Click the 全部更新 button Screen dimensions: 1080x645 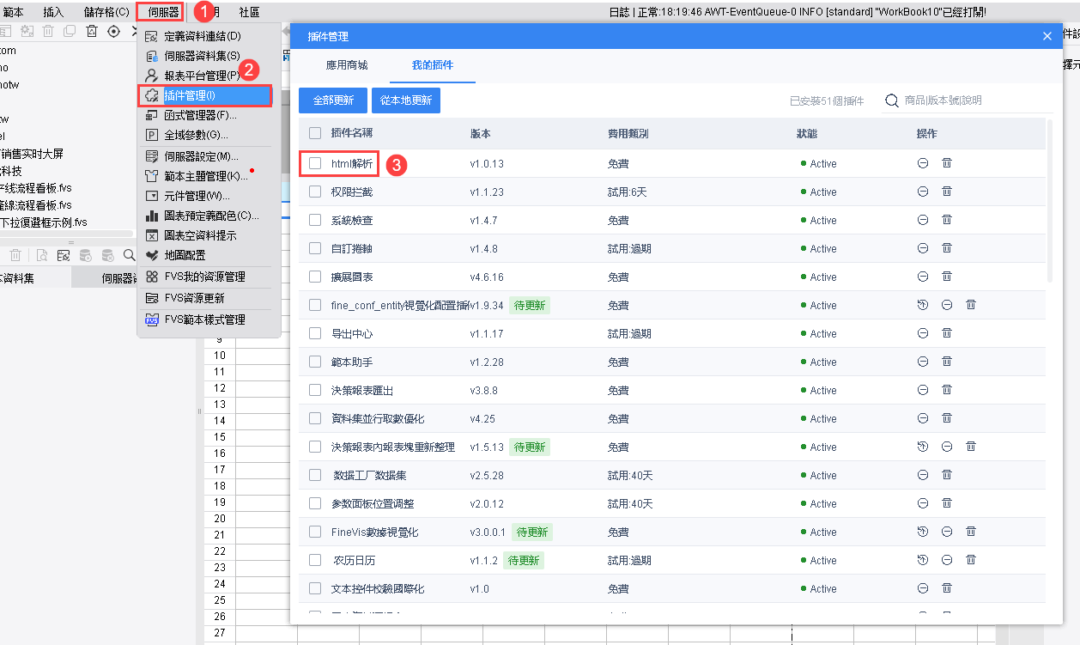[332, 100]
